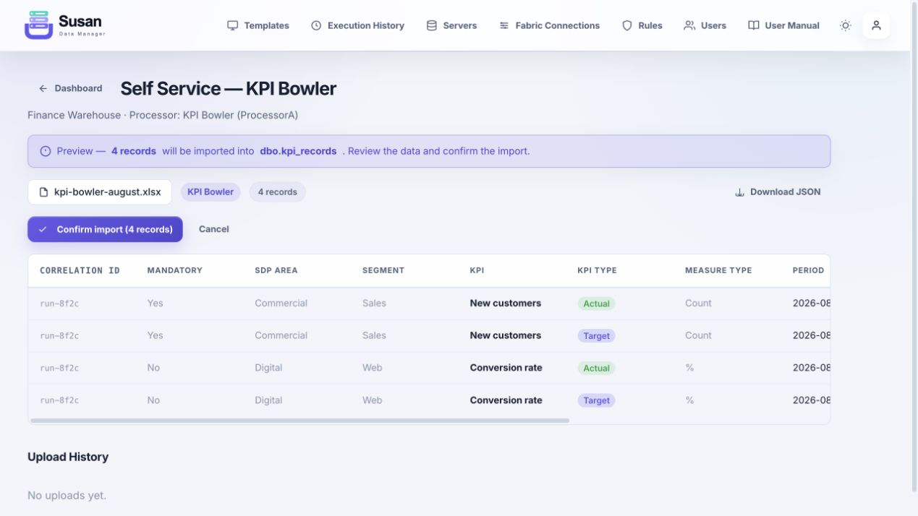Select Target badge in Conversion rate row
The image size is (918, 516).
click(596, 400)
